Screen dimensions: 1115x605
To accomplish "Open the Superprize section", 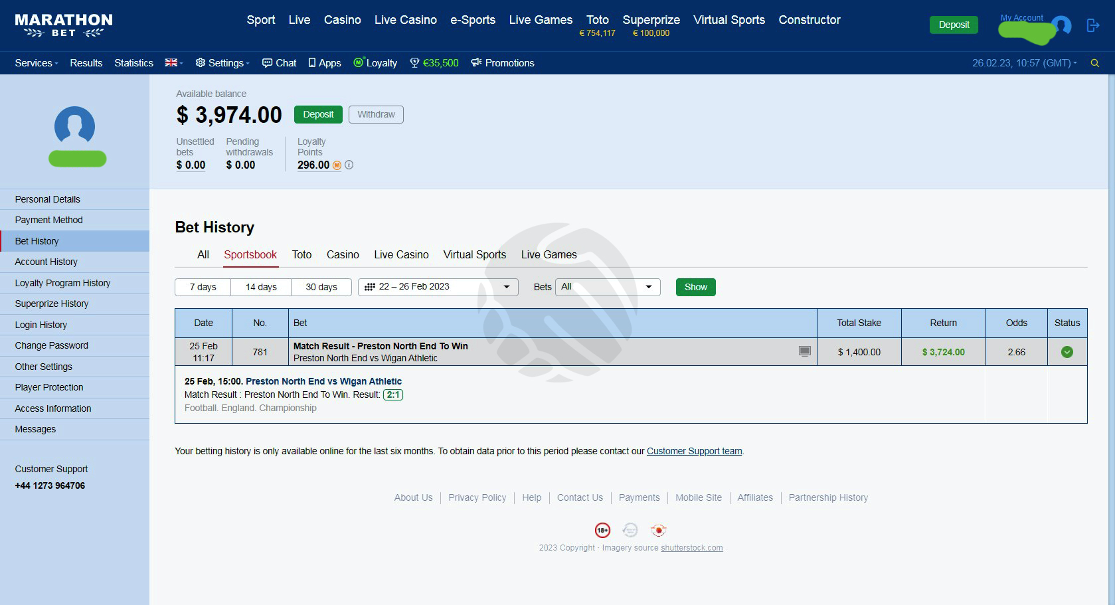I will pos(651,20).
